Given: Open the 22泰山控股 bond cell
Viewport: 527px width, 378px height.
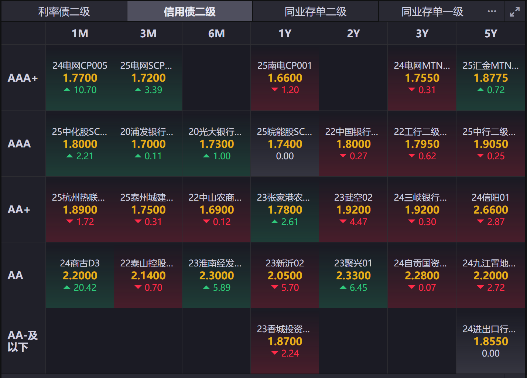Looking at the screenshot, I should tap(148, 275).
